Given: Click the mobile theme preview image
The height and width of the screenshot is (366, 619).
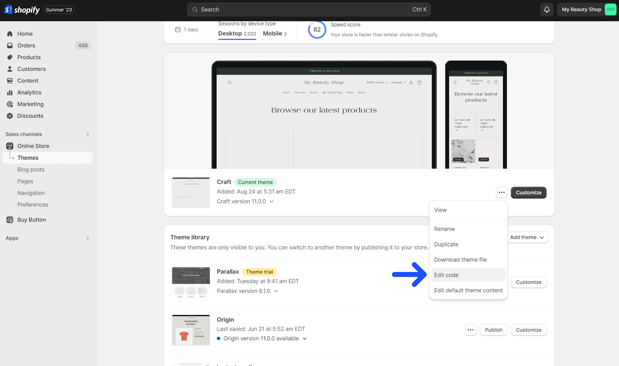Looking at the screenshot, I should click(x=476, y=115).
